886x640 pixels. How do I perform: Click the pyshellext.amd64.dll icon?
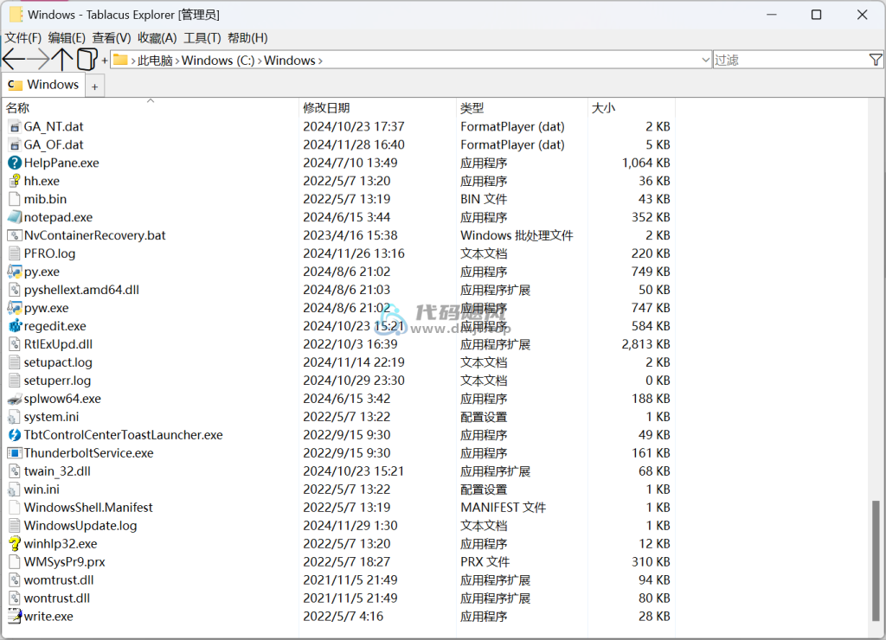[15, 290]
